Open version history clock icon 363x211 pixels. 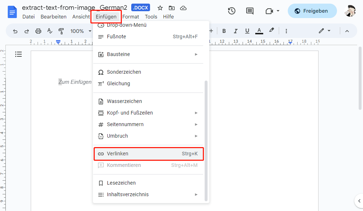232,11
